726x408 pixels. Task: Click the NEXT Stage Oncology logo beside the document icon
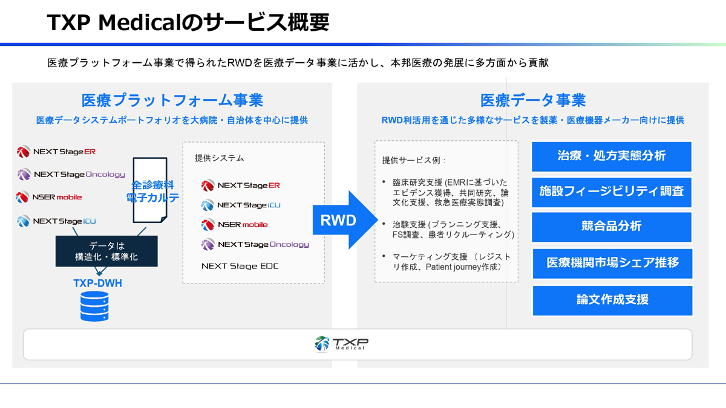(x=71, y=175)
